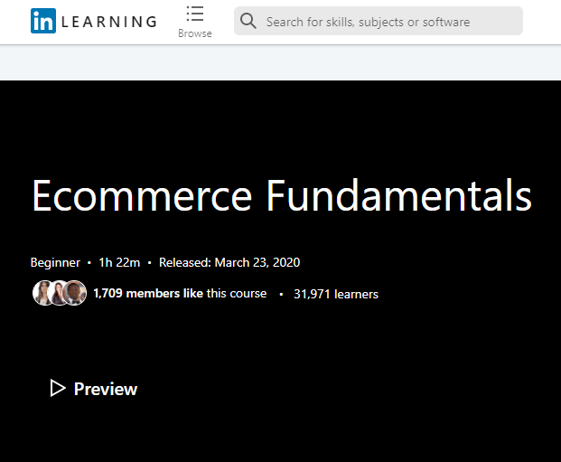Click the third member avatar thumbnail
Viewport: 561px width, 462px height.
click(74, 293)
